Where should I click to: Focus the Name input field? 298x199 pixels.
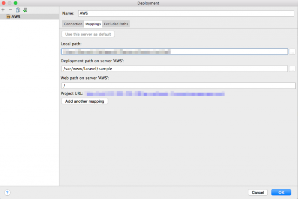point(186,13)
